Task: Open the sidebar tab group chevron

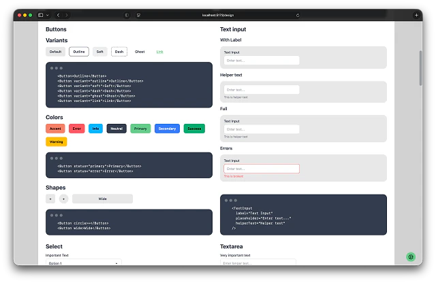Action: click(48, 15)
